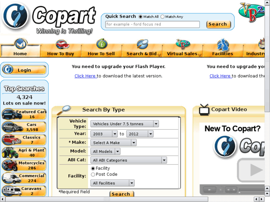The width and height of the screenshot is (270, 202).
Task: Click the Copart icon on Login button
Action: point(8,69)
